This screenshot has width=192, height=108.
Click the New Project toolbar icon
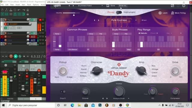[2, 10]
